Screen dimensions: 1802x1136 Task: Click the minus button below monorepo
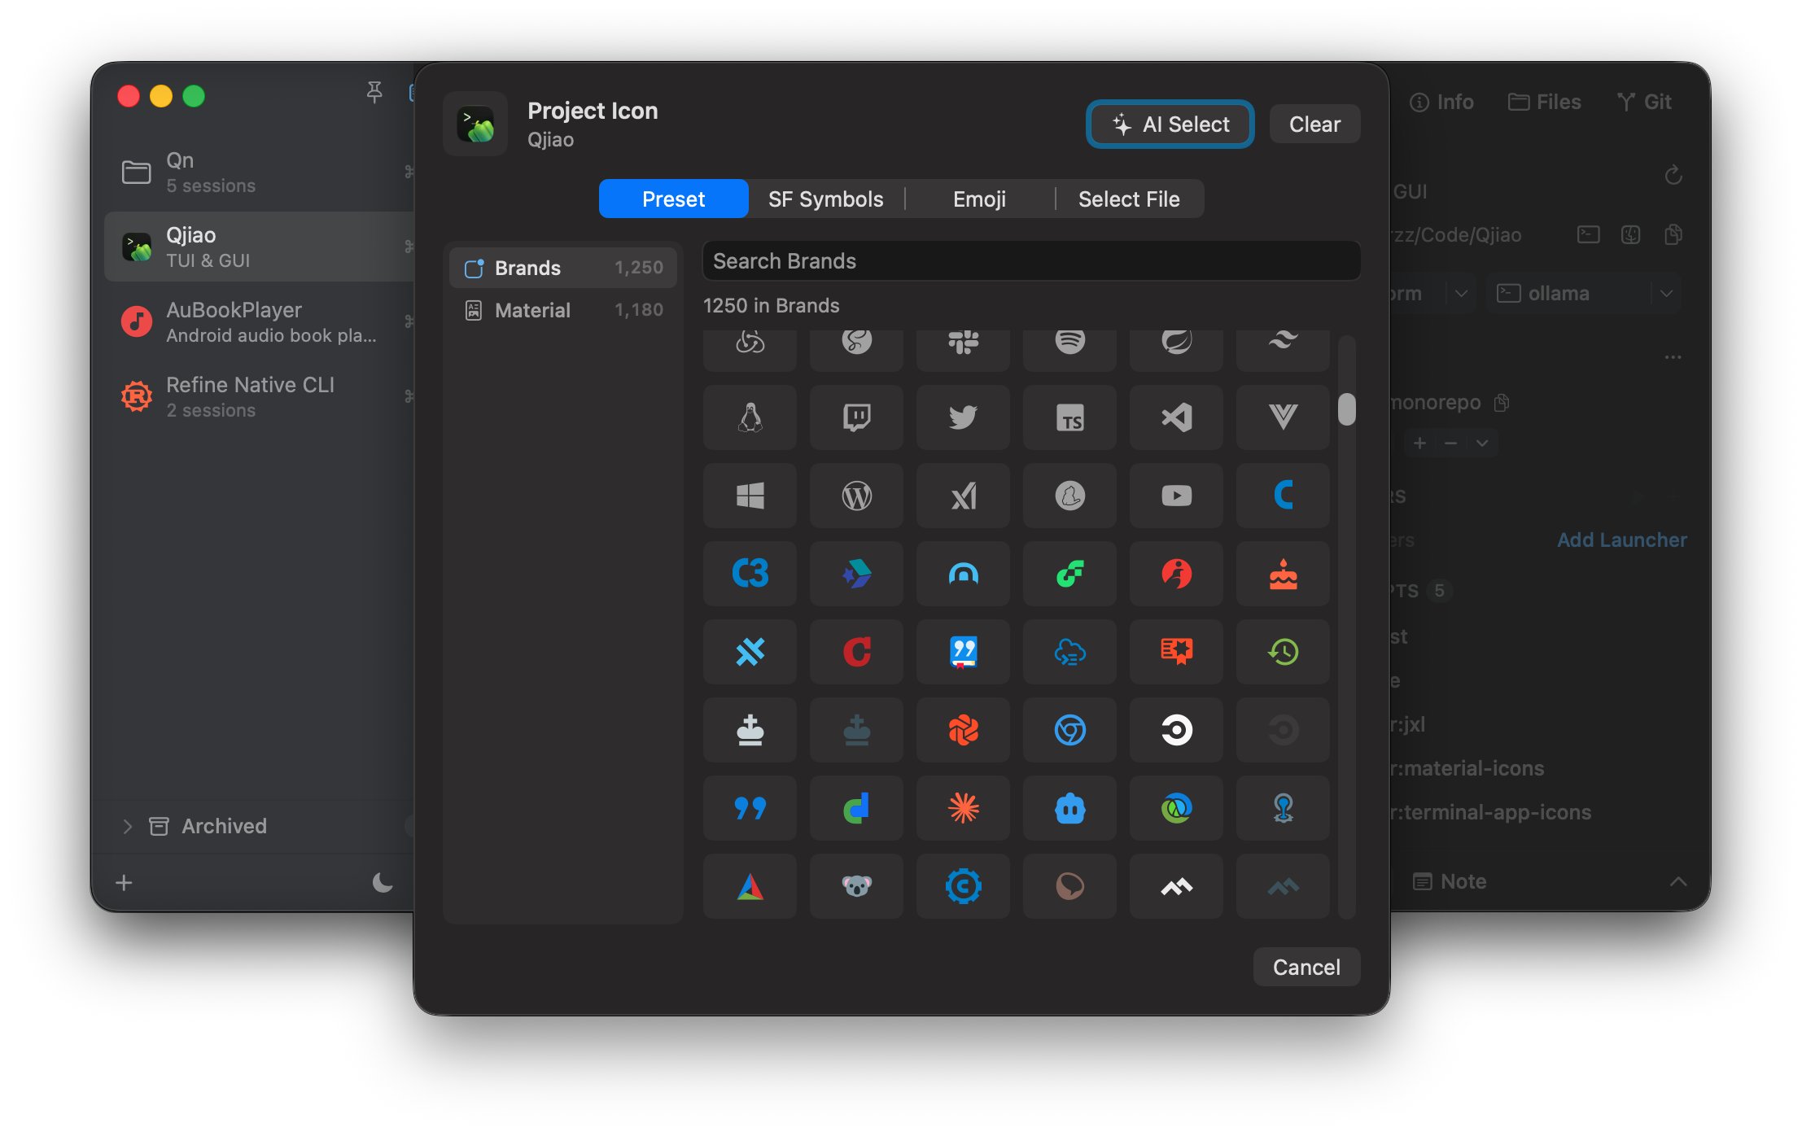pyautogui.click(x=1450, y=443)
